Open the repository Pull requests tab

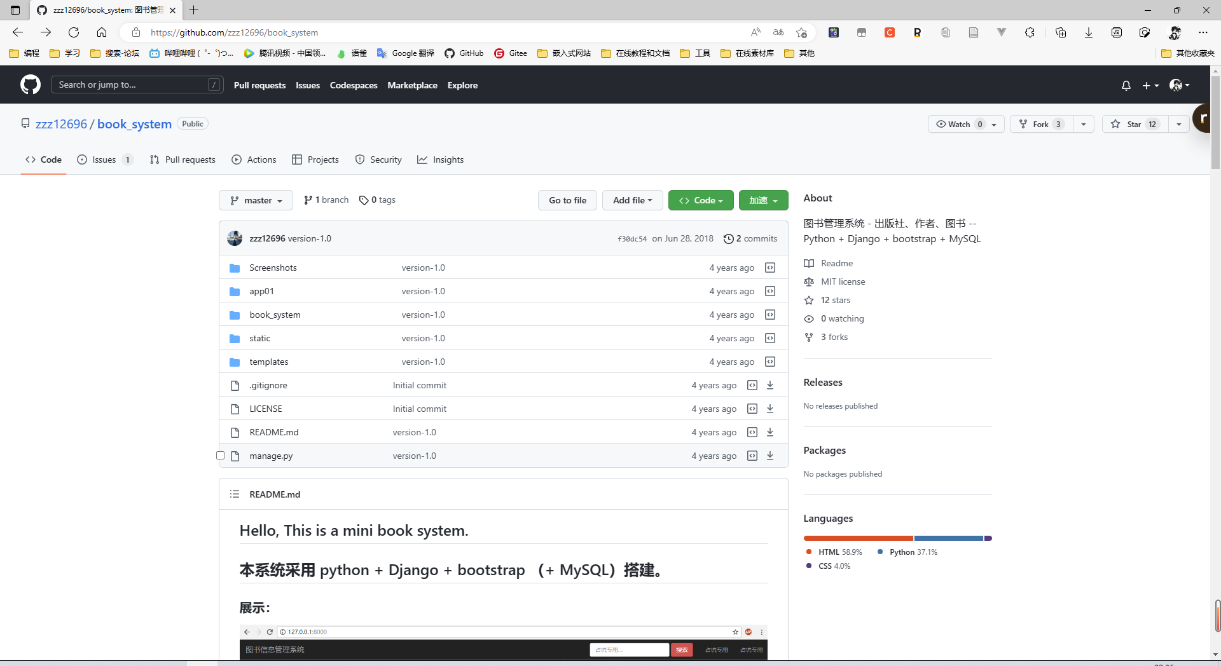(x=183, y=160)
